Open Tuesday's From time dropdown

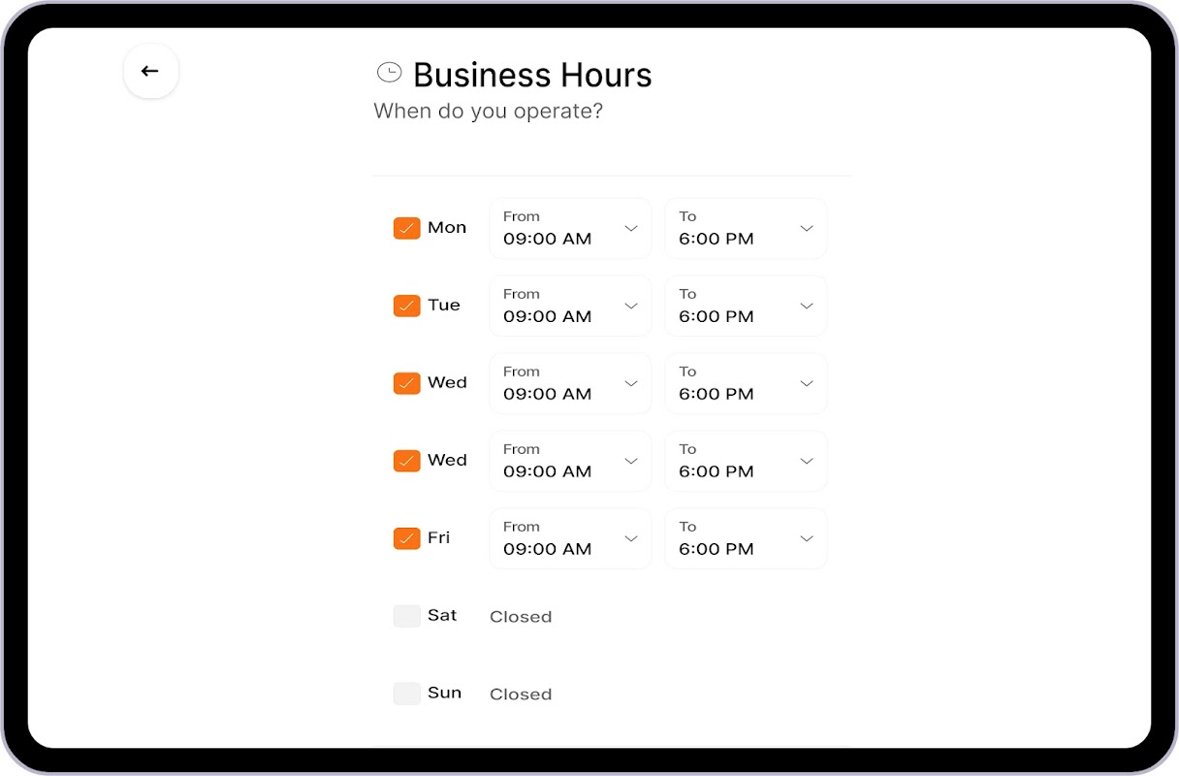click(x=569, y=306)
